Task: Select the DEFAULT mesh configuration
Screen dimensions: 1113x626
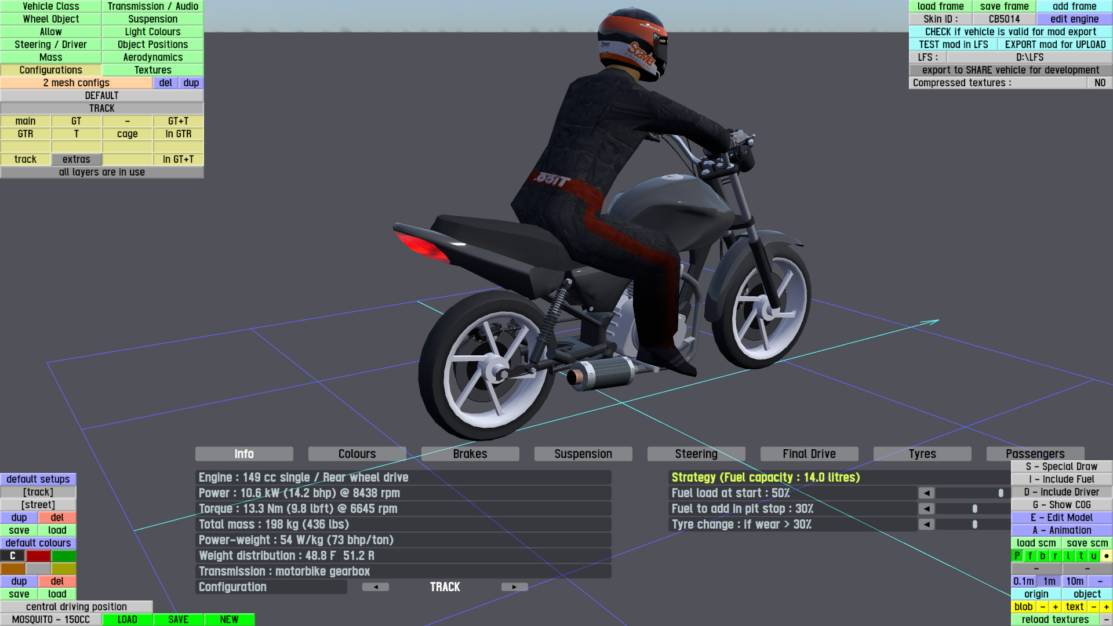Action: pyautogui.click(x=102, y=96)
